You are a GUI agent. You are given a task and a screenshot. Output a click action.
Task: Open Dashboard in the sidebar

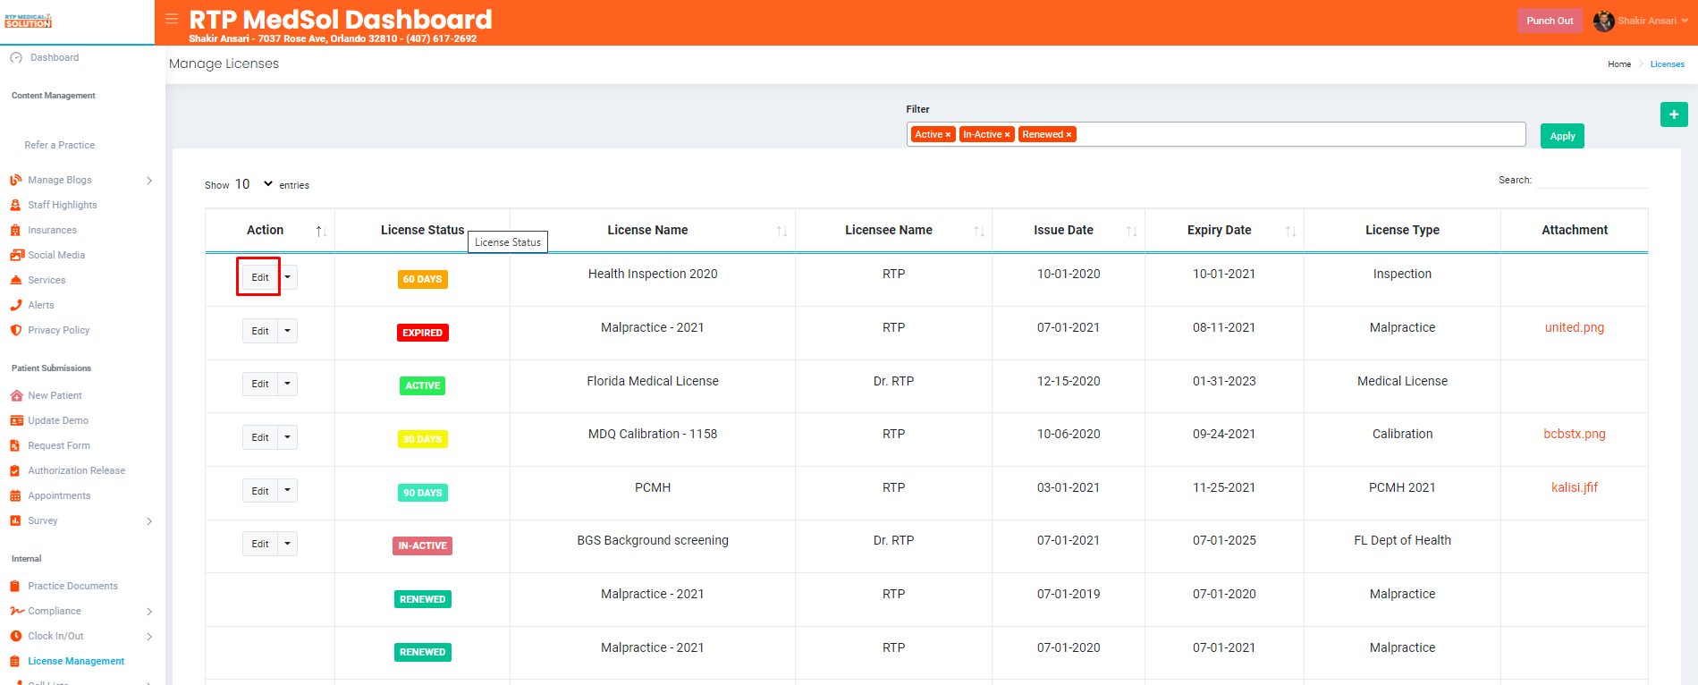pyautogui.click(x=55, y=57)
